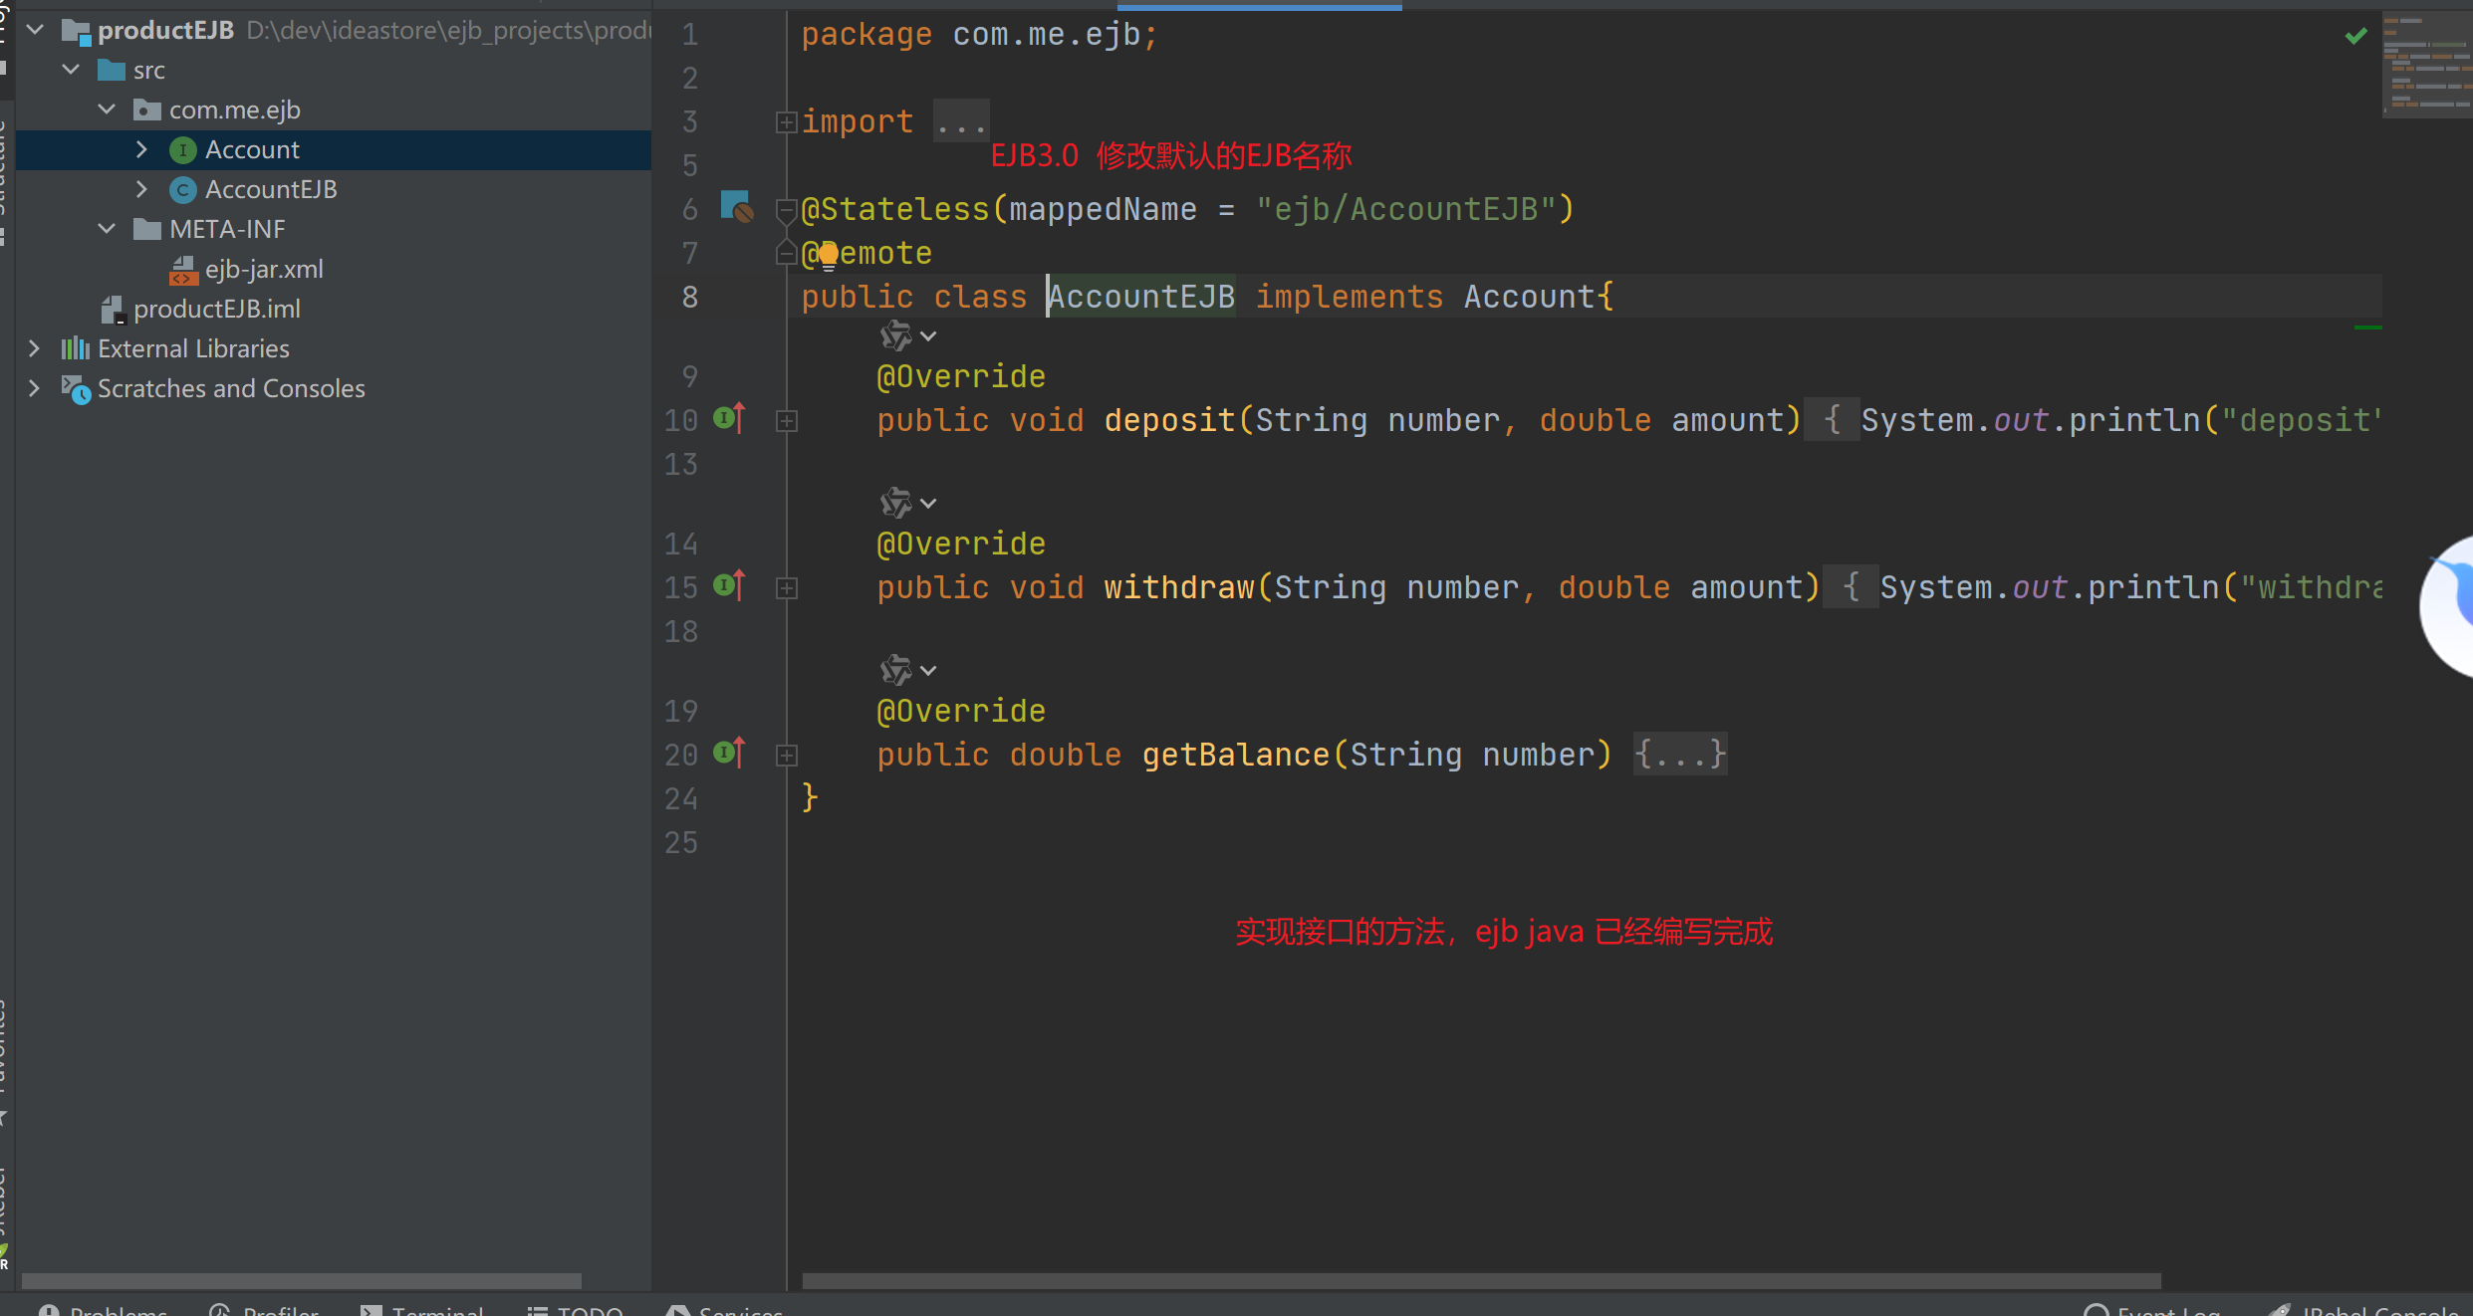
Task: Click the inlay author icon above the withdraw method
Action: [895, 504]
